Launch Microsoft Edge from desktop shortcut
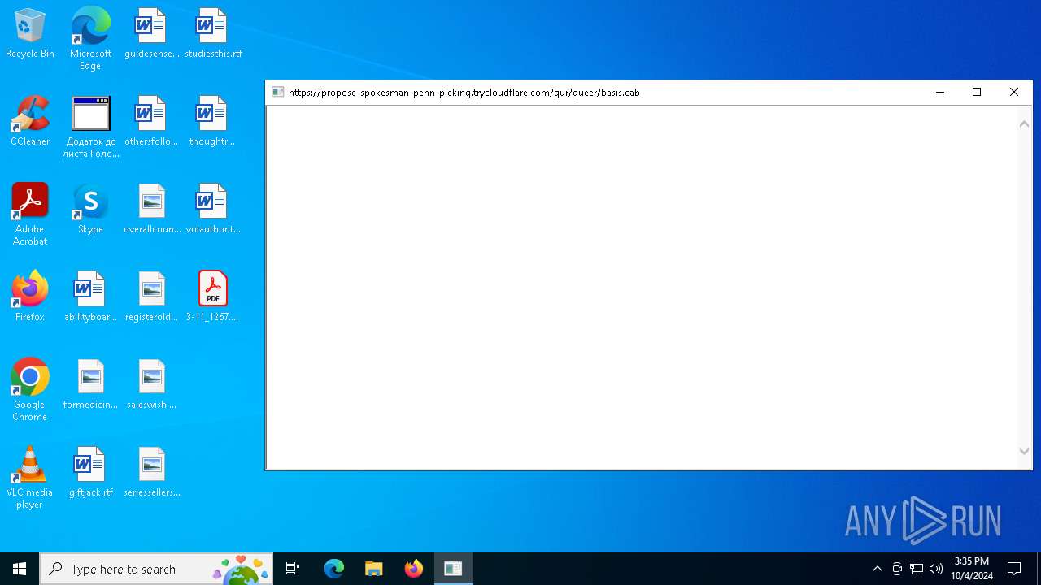 [90, 39]
